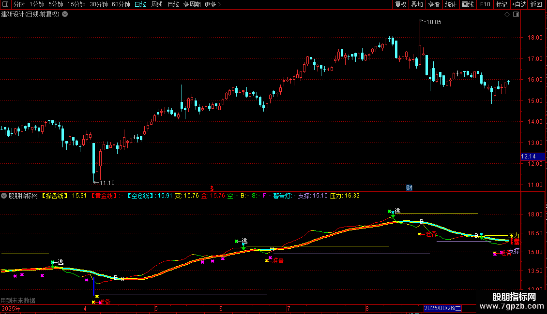Click the 建研设计(日线.前复权) title
This screenshot has width=547, height=314.
click(30, 14)
